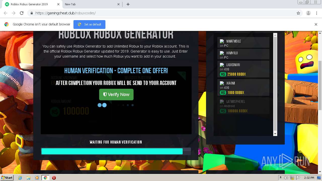Open the Chrome profile avatar menu

click(x=308, y=13)
